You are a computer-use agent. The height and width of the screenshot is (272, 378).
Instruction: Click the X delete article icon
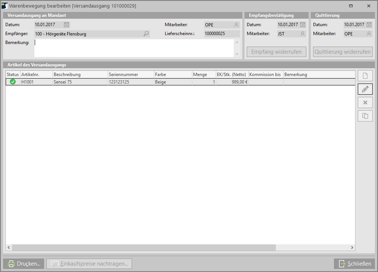365,103
